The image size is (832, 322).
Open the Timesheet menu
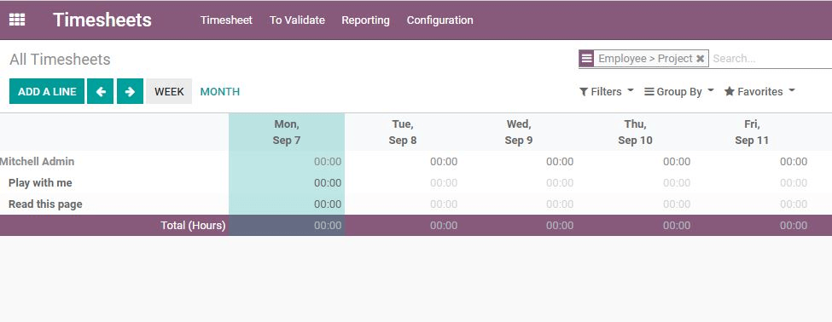coord(226,20)
